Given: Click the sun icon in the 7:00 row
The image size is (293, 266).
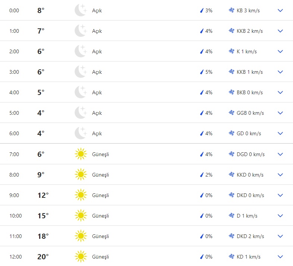Looking at the screenshot, I should point(81,154).
